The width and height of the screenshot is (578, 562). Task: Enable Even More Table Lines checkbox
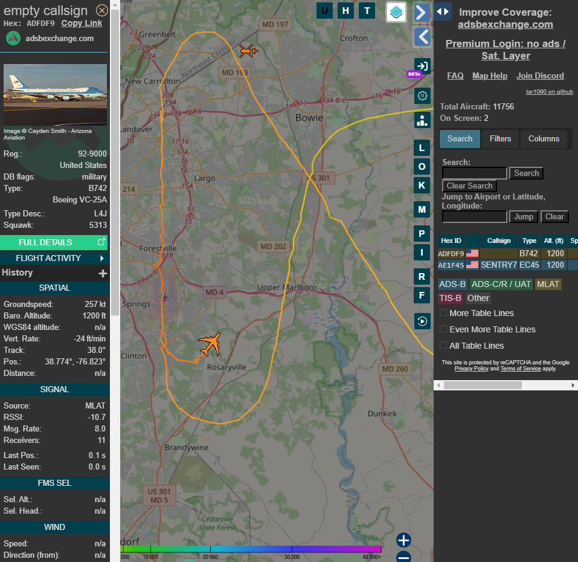tap(443, 329)
